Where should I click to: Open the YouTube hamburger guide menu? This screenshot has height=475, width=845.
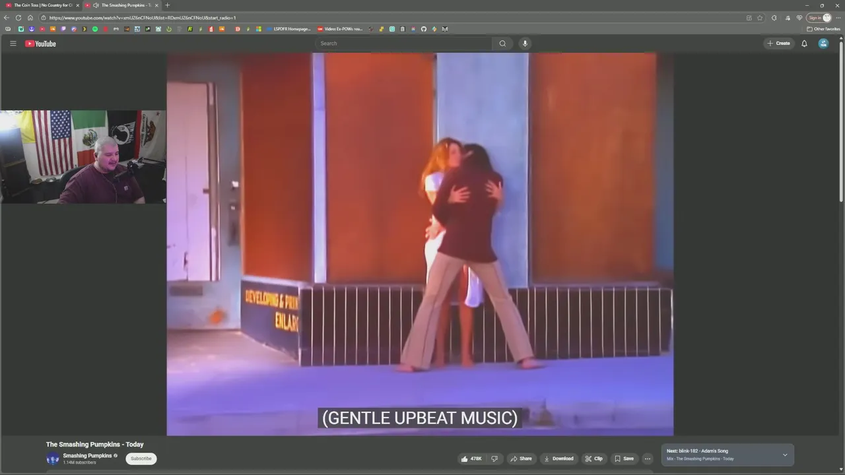pos(13,44)
